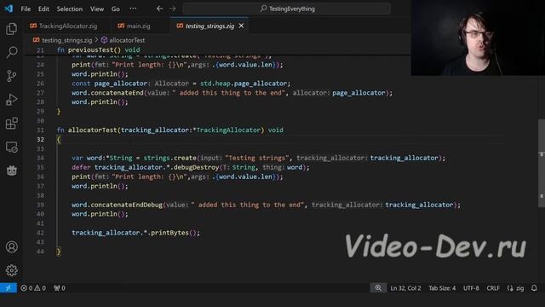This screenshot has height=307, width=545.
Task: Click std.heap.page_allocator on line 26
Action: tap(244, 84)
